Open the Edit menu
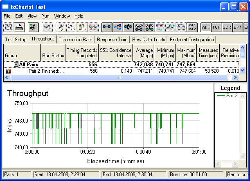Screen dimensions: 250x181 19,16
